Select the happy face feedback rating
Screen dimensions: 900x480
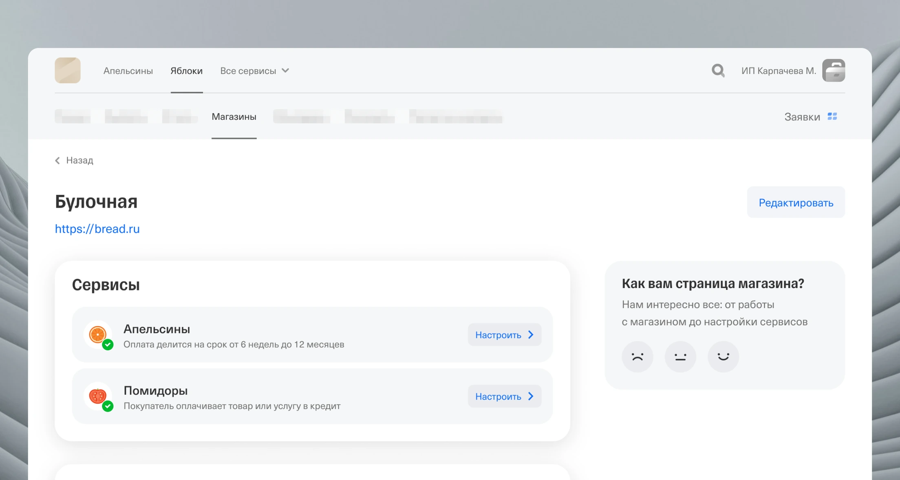(723, 357)
